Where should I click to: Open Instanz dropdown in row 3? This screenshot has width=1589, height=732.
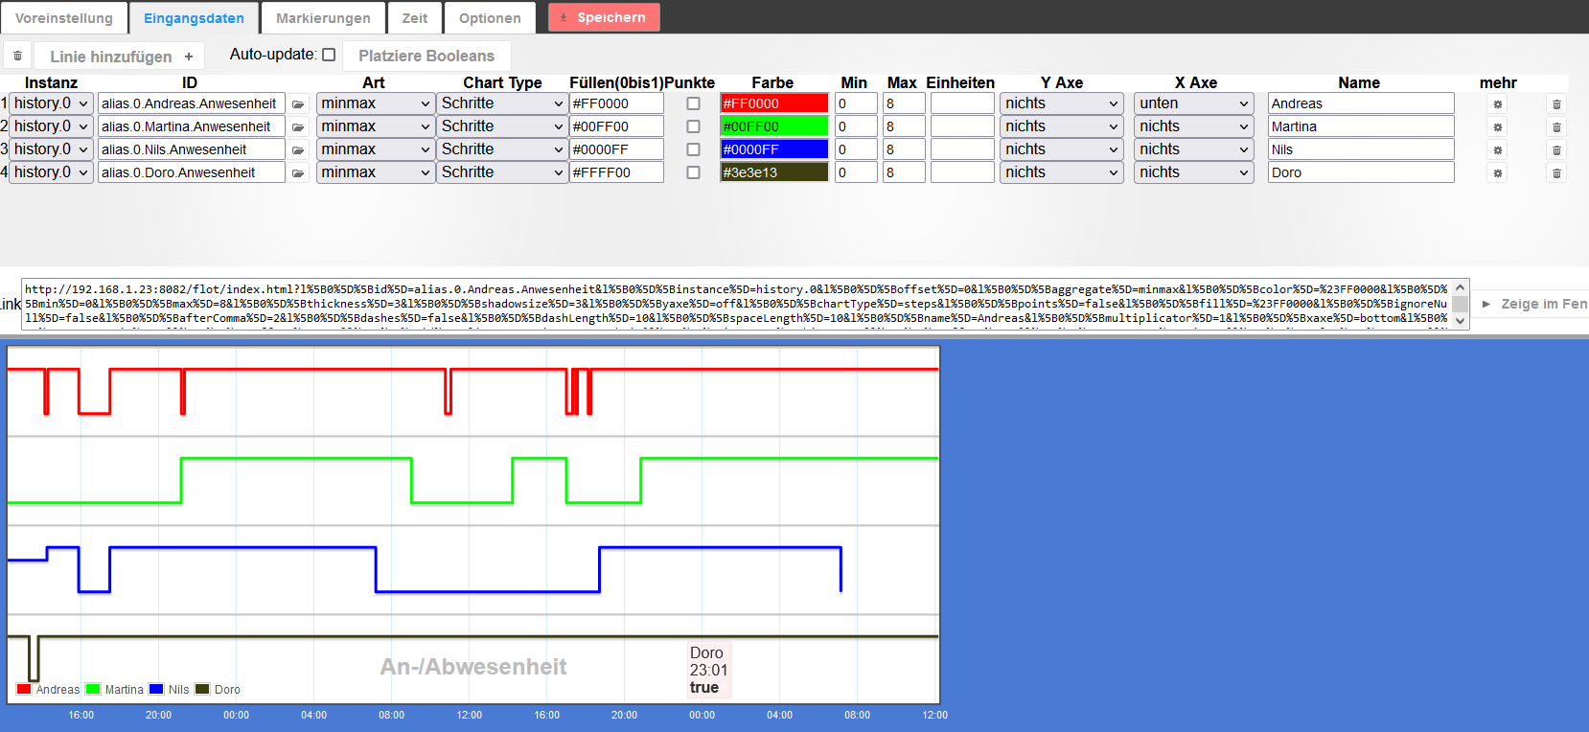pos(52,149)
